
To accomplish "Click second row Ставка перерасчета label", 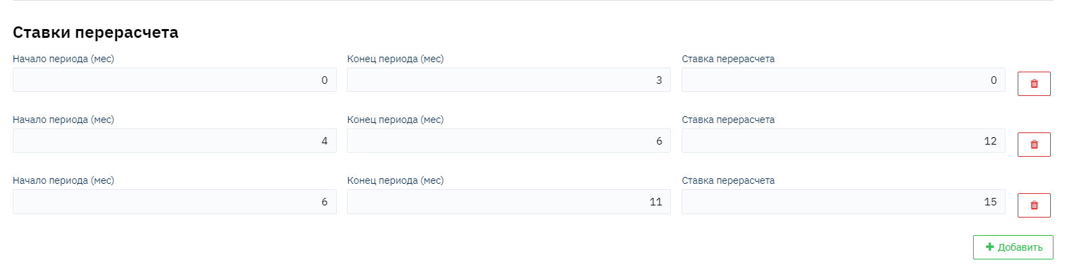I will point(728,120).
